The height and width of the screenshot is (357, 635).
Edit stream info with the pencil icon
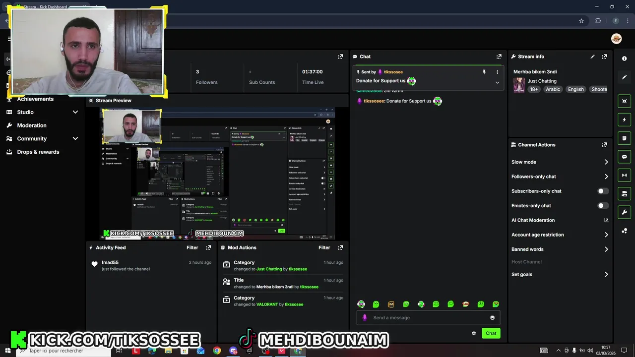pos(592,57)
